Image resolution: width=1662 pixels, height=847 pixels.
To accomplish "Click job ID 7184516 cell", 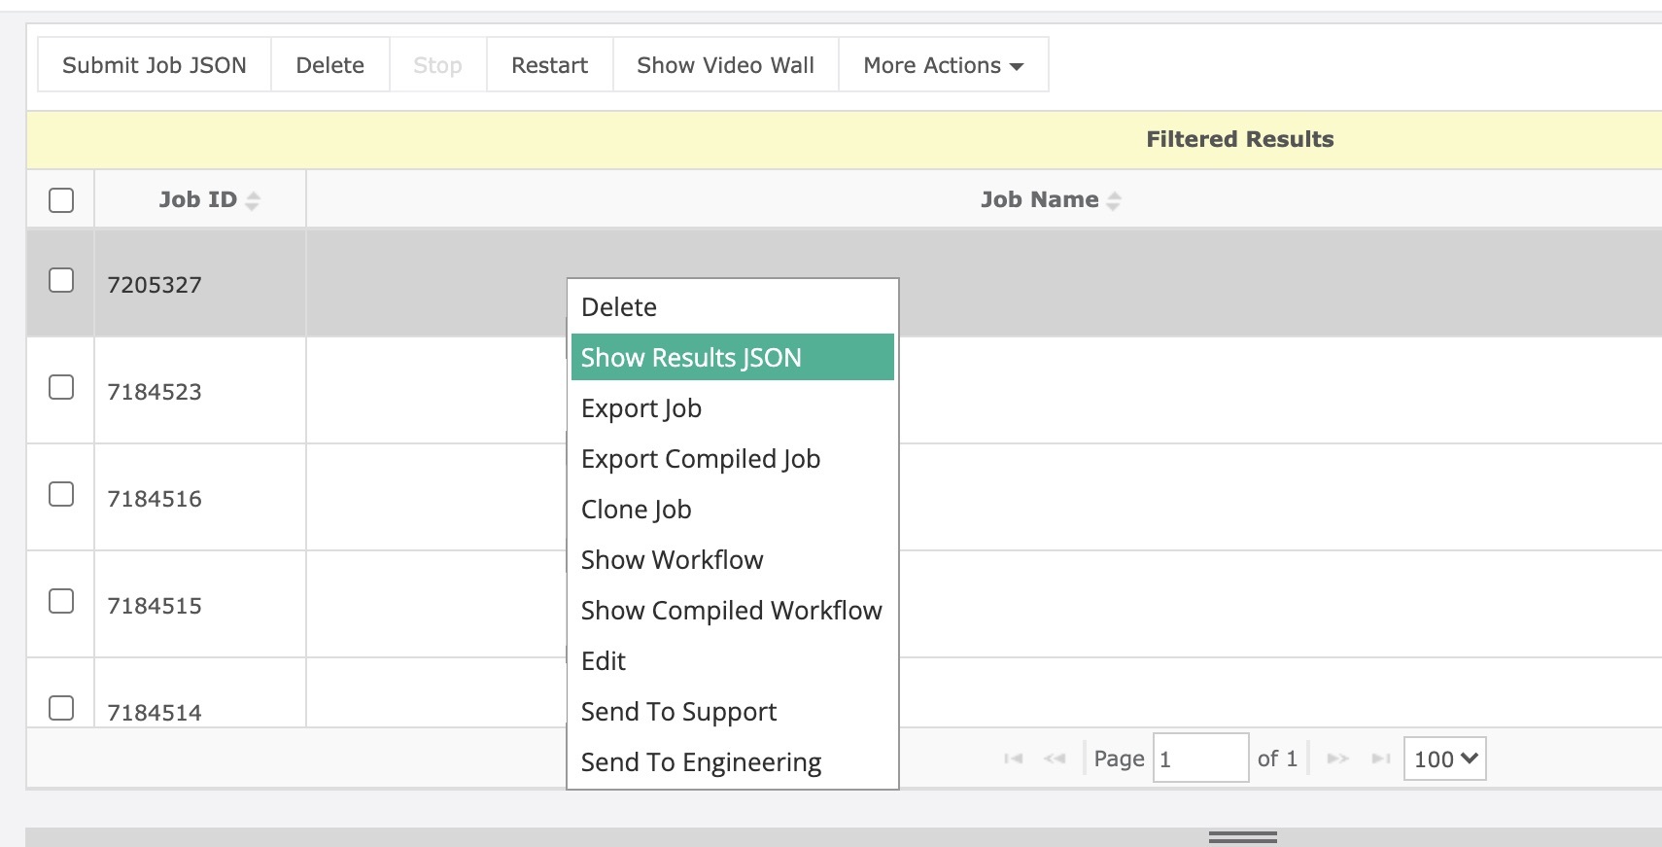I will pos(200,498).
